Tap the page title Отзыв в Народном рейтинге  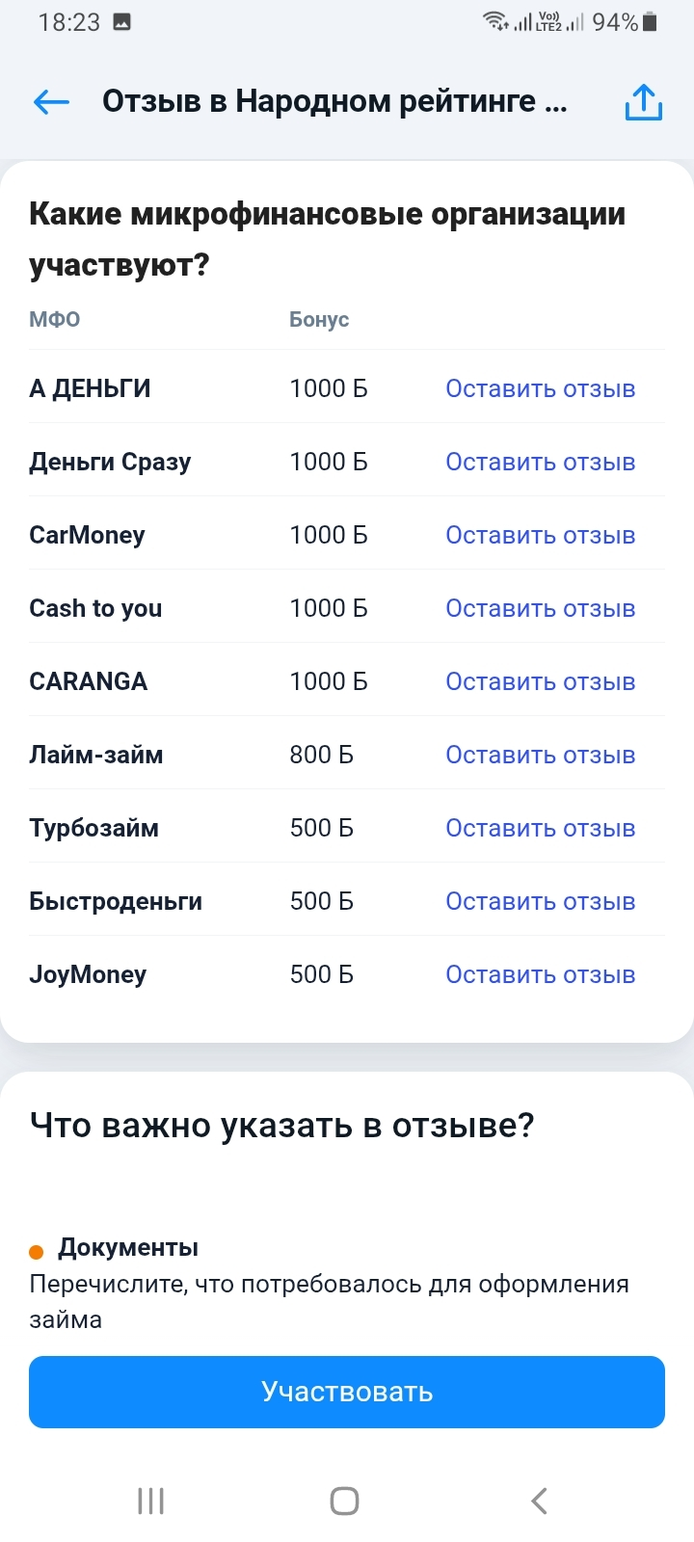[x=334, y=101]
